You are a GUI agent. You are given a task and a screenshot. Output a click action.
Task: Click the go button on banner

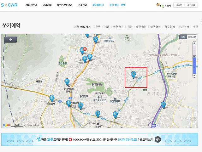158,139
